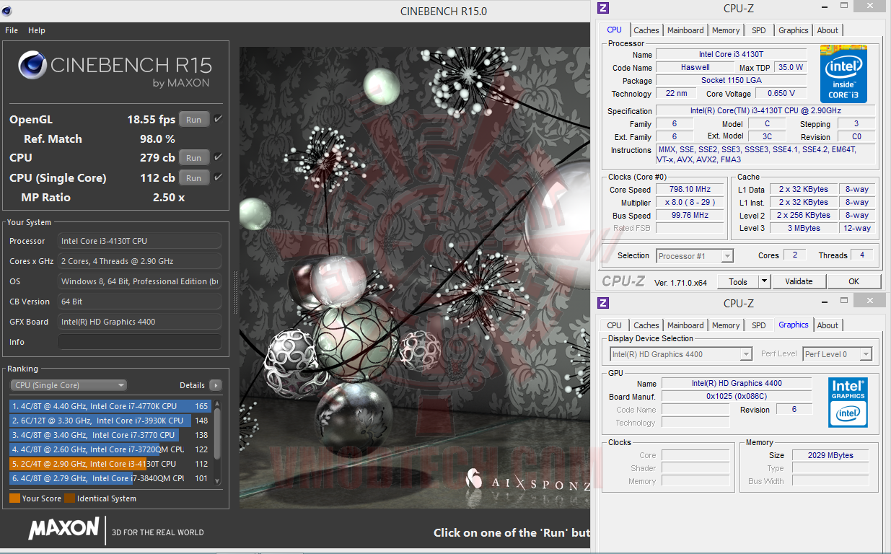891x554 pixels.
Task: Click the Processor field Intel Core i3-4130T CPU
Action: click(139, 241)
